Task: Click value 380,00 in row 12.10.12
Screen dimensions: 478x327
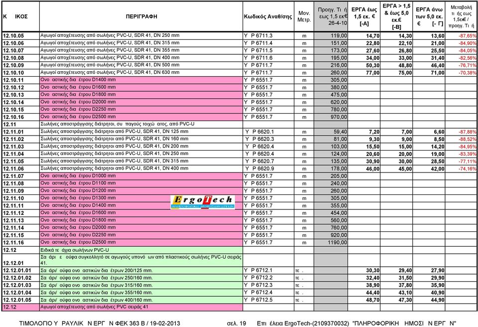Action: coord(339,87)
